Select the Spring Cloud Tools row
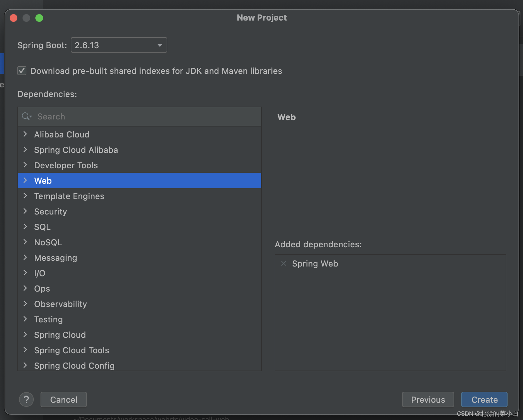Viewport: 523px width, 420px height. click(x=140, y=350)
